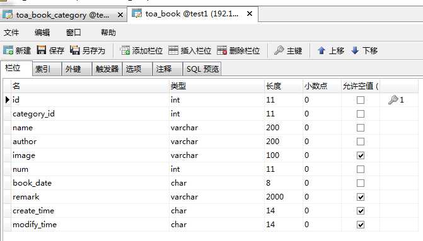423x241 pixels.
Task: Click the 保存 (Save) floppy icon
Action: 41,50
